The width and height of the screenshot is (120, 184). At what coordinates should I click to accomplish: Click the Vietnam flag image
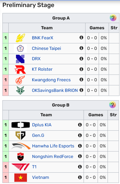tap(20, 177)
